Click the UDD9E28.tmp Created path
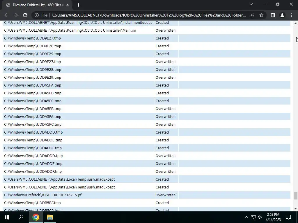Viewport: 298px width, 223px height. [x=33, y=46]
